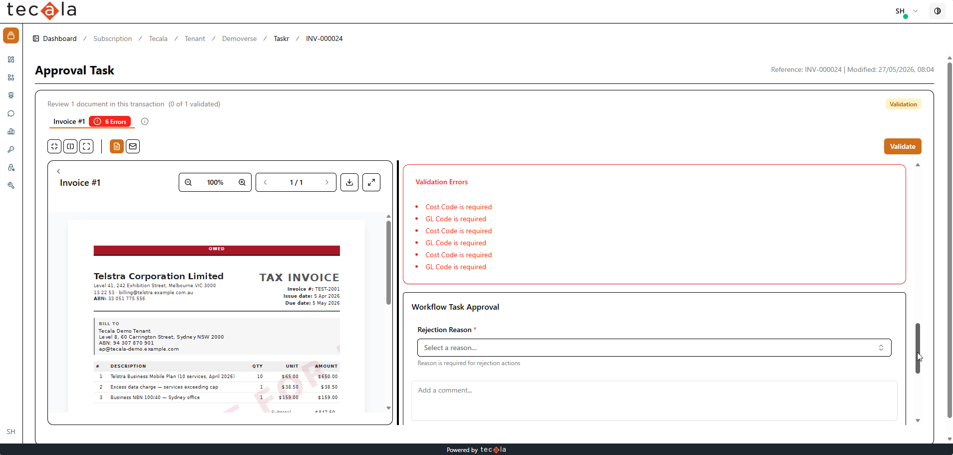This screenshot has width=953, height=455.
Task: Click the Tecala logo in the footer
Action: point(493,450)
